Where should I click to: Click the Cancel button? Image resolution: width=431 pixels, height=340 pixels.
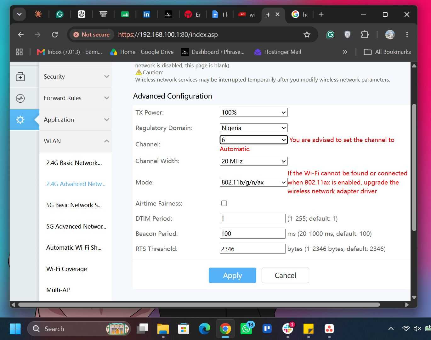285,275
